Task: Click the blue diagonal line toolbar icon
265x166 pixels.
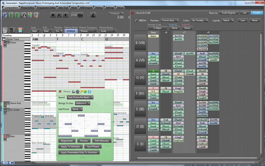Action: coord(5,15)
